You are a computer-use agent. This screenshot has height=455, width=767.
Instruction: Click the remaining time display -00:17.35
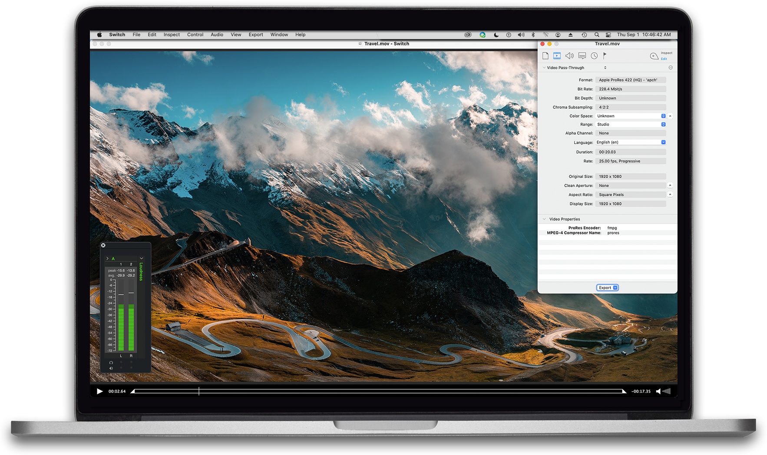(x=641, y=391)
